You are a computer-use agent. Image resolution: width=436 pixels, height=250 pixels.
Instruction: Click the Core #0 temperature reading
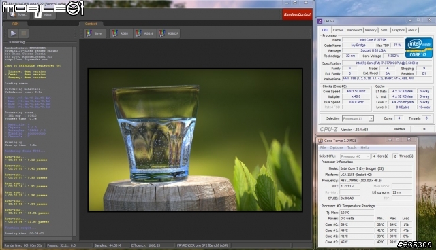357,224
